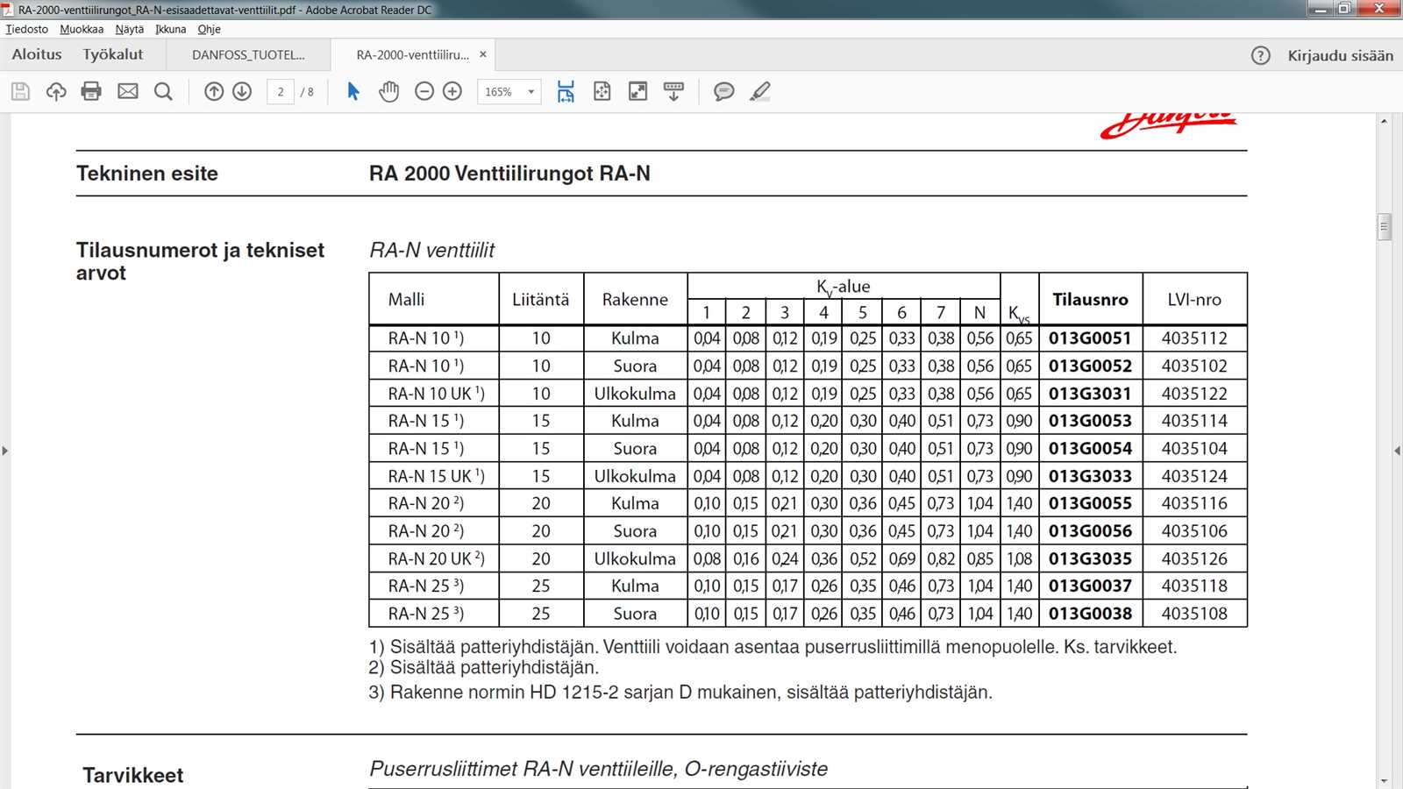The width and height of the screenshot is (1403, 789).
Task: Send file by email envelope icon
Action: (128, 91)
